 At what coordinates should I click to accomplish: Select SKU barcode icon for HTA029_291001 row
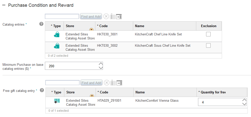pos(57,101)
